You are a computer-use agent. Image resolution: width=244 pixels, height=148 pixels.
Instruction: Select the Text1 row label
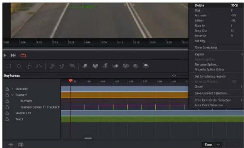19,119
